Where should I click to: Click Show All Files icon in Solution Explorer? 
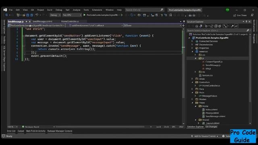[x=219, y=26]
